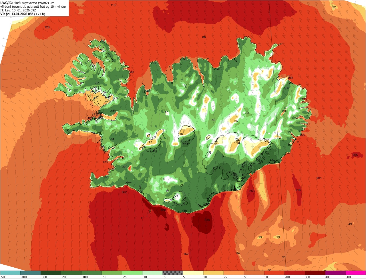Click the legend swatch between 50 and 100

coord(254,273)
